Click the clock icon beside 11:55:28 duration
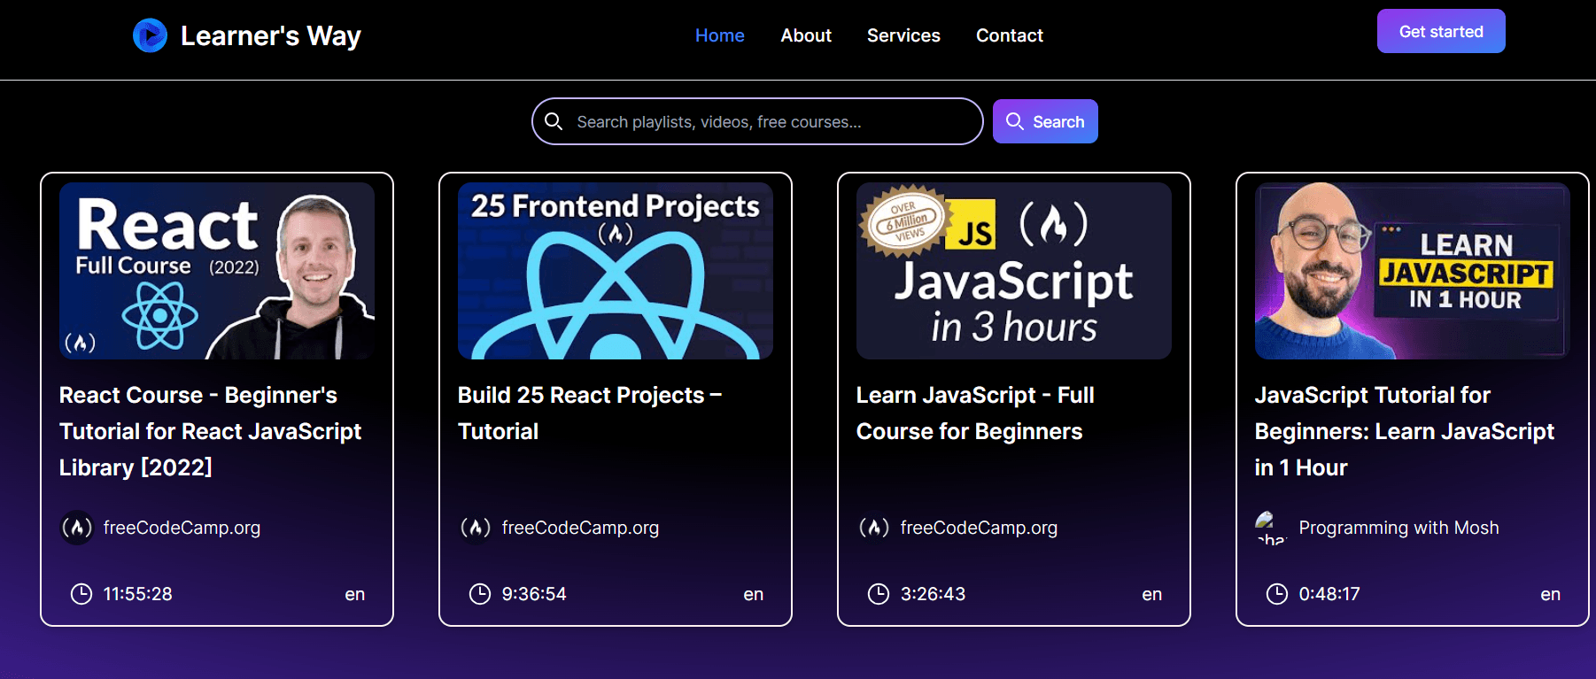This screenshot has height=679, width=1596. coord(81,594)
